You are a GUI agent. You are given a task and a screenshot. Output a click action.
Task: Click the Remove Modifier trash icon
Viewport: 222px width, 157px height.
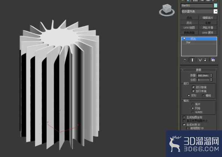point(205,60)
